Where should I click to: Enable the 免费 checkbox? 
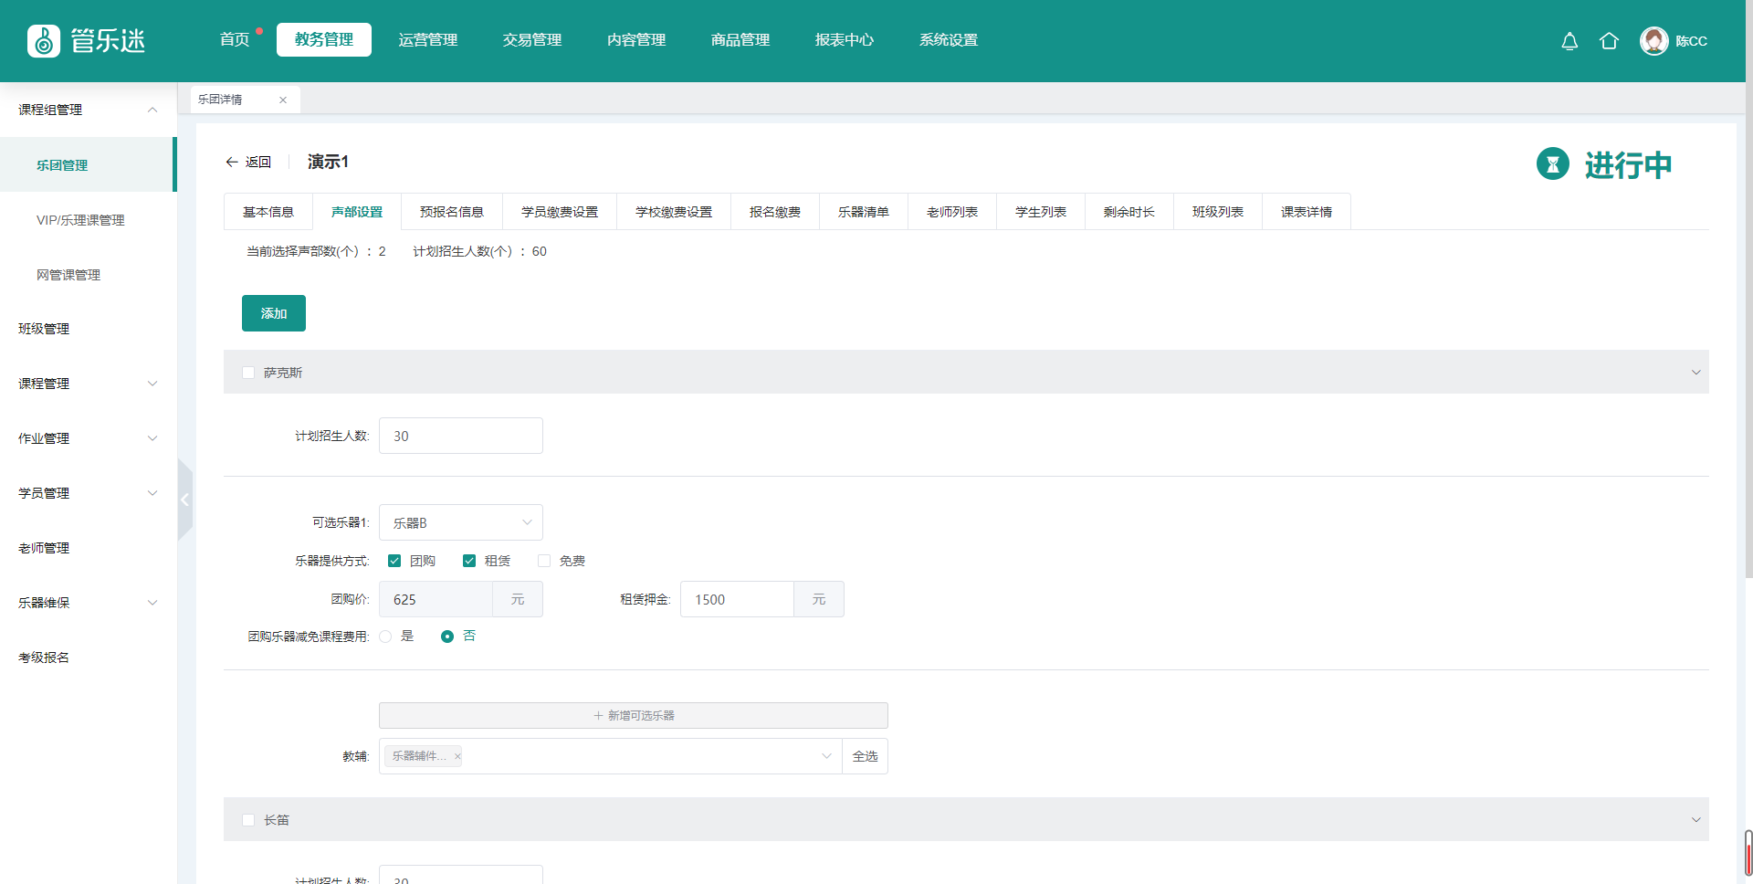[544, 561]
